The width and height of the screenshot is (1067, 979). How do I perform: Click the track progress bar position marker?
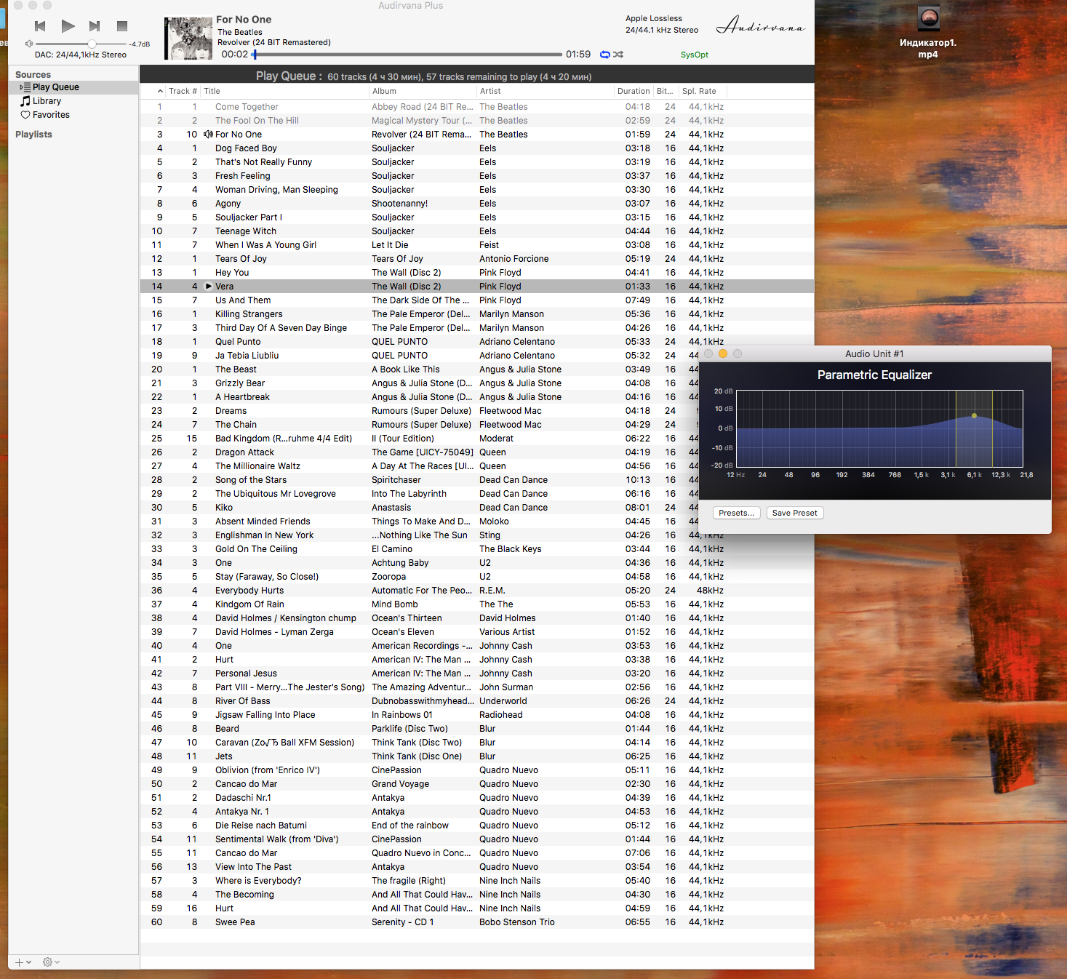(255, 54)
